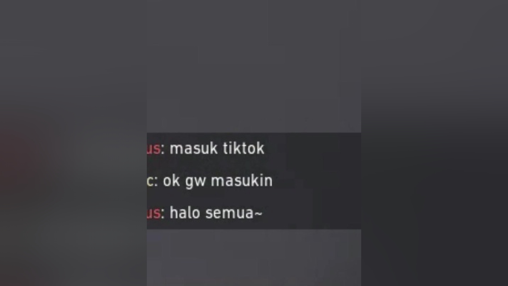This screenshot has height=286, width=508.
Task: Click the word 'masukin' in second message
Action: point(241,181)
